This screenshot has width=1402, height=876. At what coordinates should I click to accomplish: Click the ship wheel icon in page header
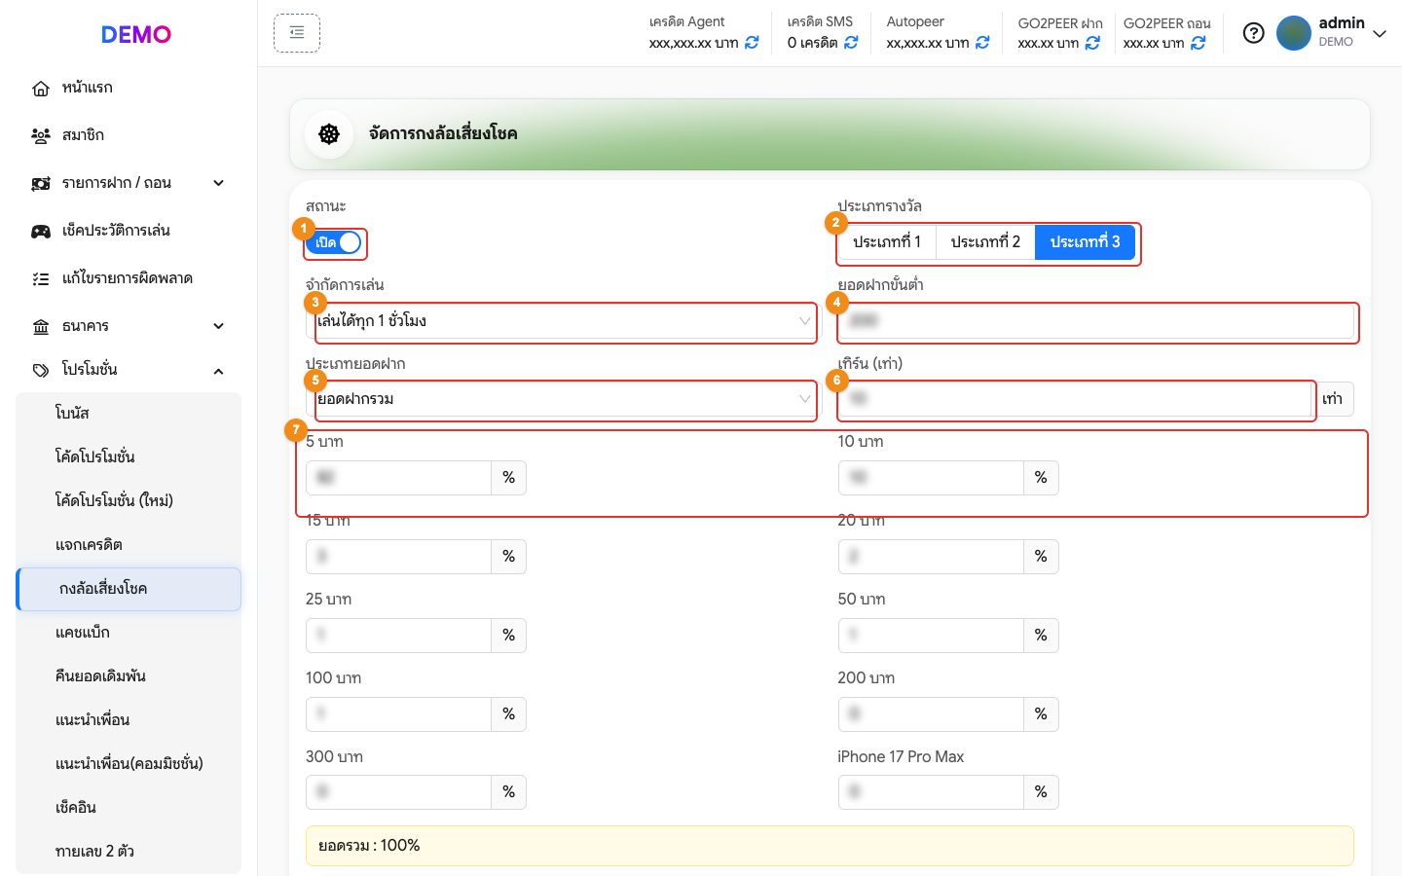[x=329, y=134]
